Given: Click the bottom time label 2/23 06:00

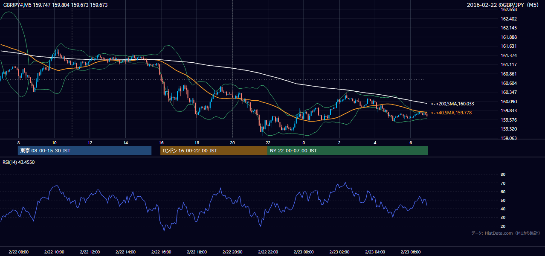Looking at the screenshot, I should click(410, 252).
